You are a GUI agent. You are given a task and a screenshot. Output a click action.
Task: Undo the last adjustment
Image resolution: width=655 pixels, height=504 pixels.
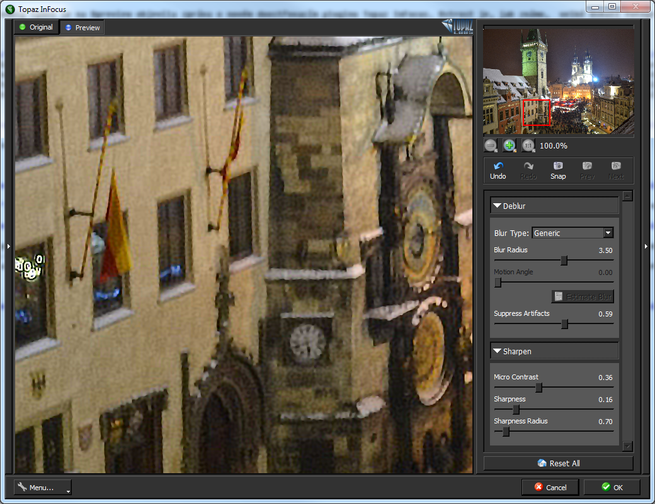(498, 170)
